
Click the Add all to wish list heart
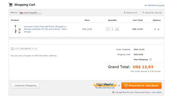tap(143, 12)
